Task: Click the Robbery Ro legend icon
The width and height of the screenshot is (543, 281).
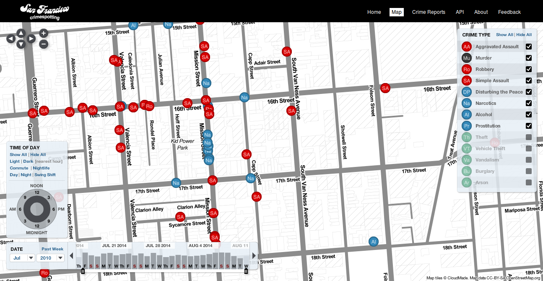Action: (x=467, y=69)
